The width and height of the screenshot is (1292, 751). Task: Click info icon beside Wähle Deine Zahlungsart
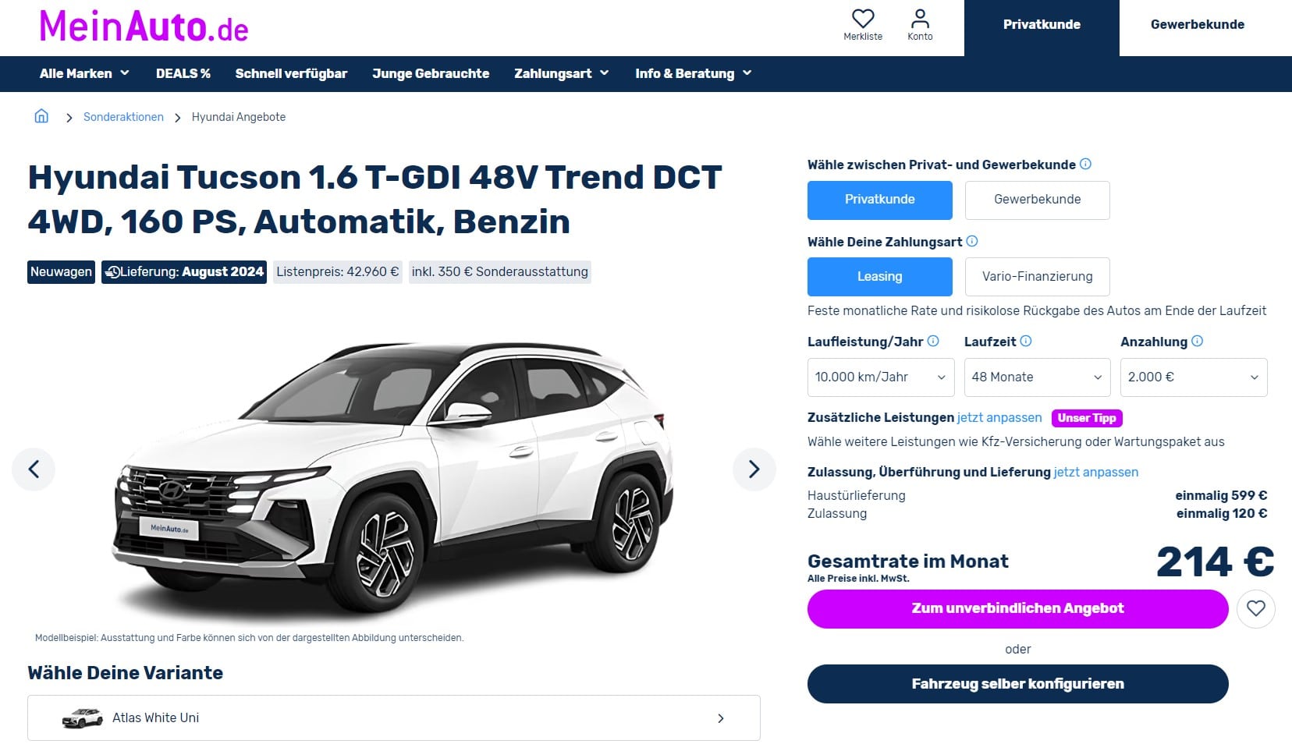click(972, 241)
